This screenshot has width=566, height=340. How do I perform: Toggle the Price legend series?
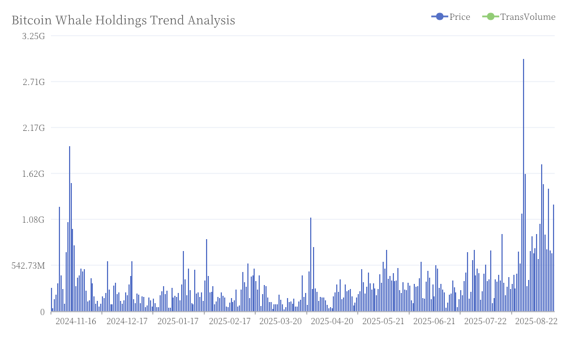(x=451, y=16)
